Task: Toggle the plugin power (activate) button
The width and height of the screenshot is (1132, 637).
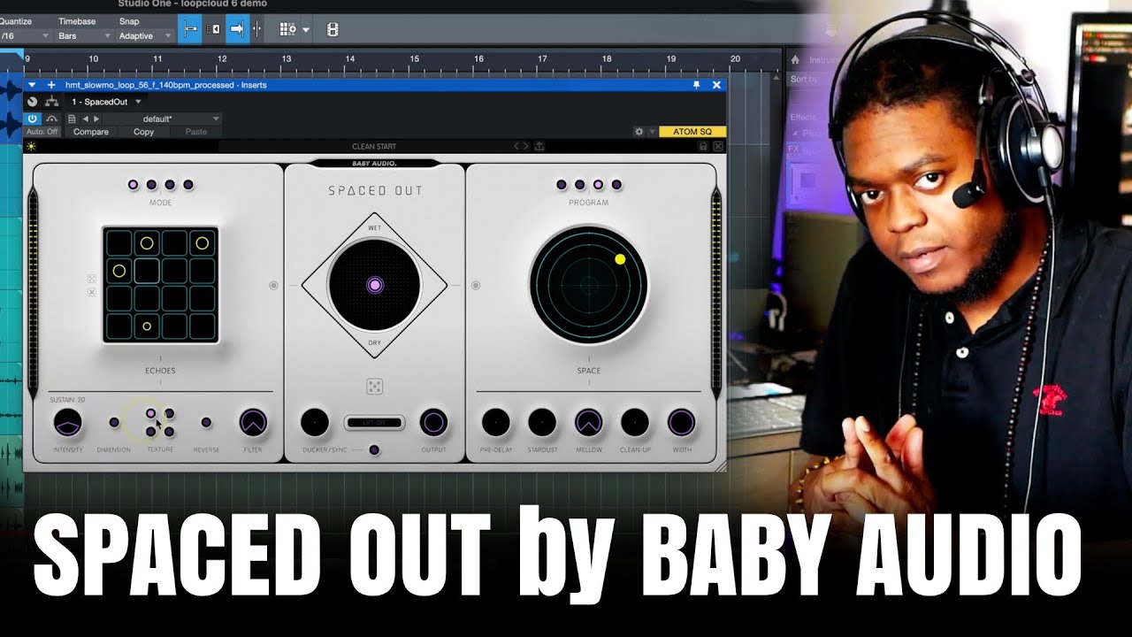Action: pos(33,119)
